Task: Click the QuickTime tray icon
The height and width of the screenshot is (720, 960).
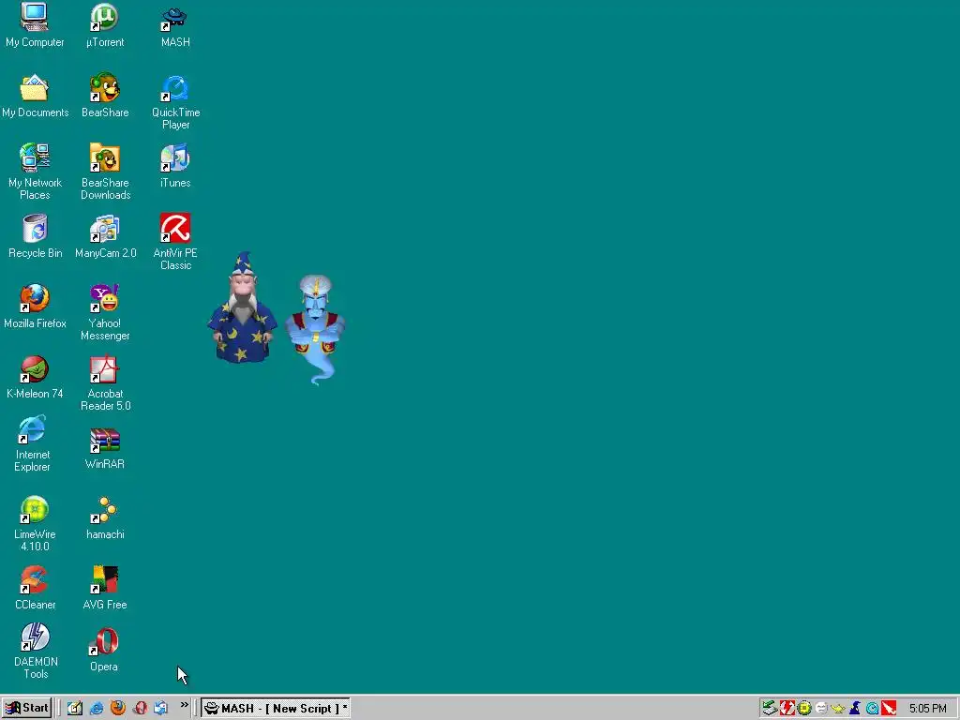Action: pyautogui.click(x=872, y=709)
